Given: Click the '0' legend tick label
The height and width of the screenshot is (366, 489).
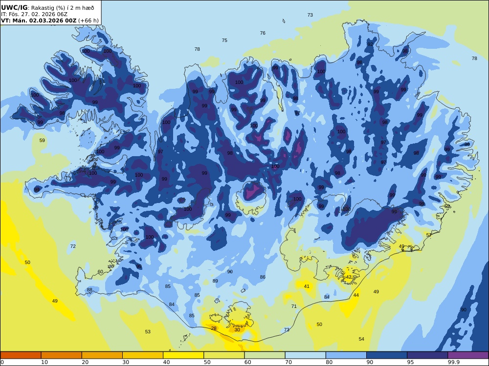Looking at the screenshot, I should point(2,362).
